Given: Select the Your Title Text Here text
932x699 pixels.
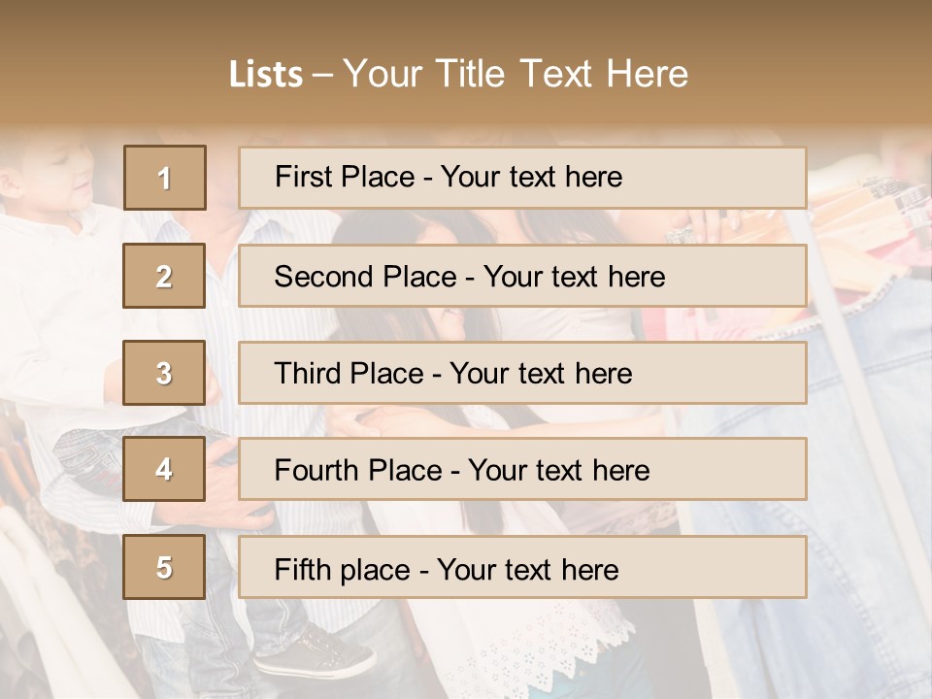Looking at the screenshot, I should click(x=516, y=74).
